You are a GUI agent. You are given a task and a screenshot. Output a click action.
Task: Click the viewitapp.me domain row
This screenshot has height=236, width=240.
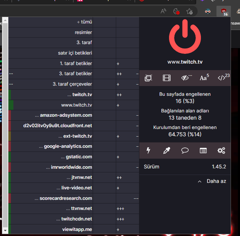point(51,229)
